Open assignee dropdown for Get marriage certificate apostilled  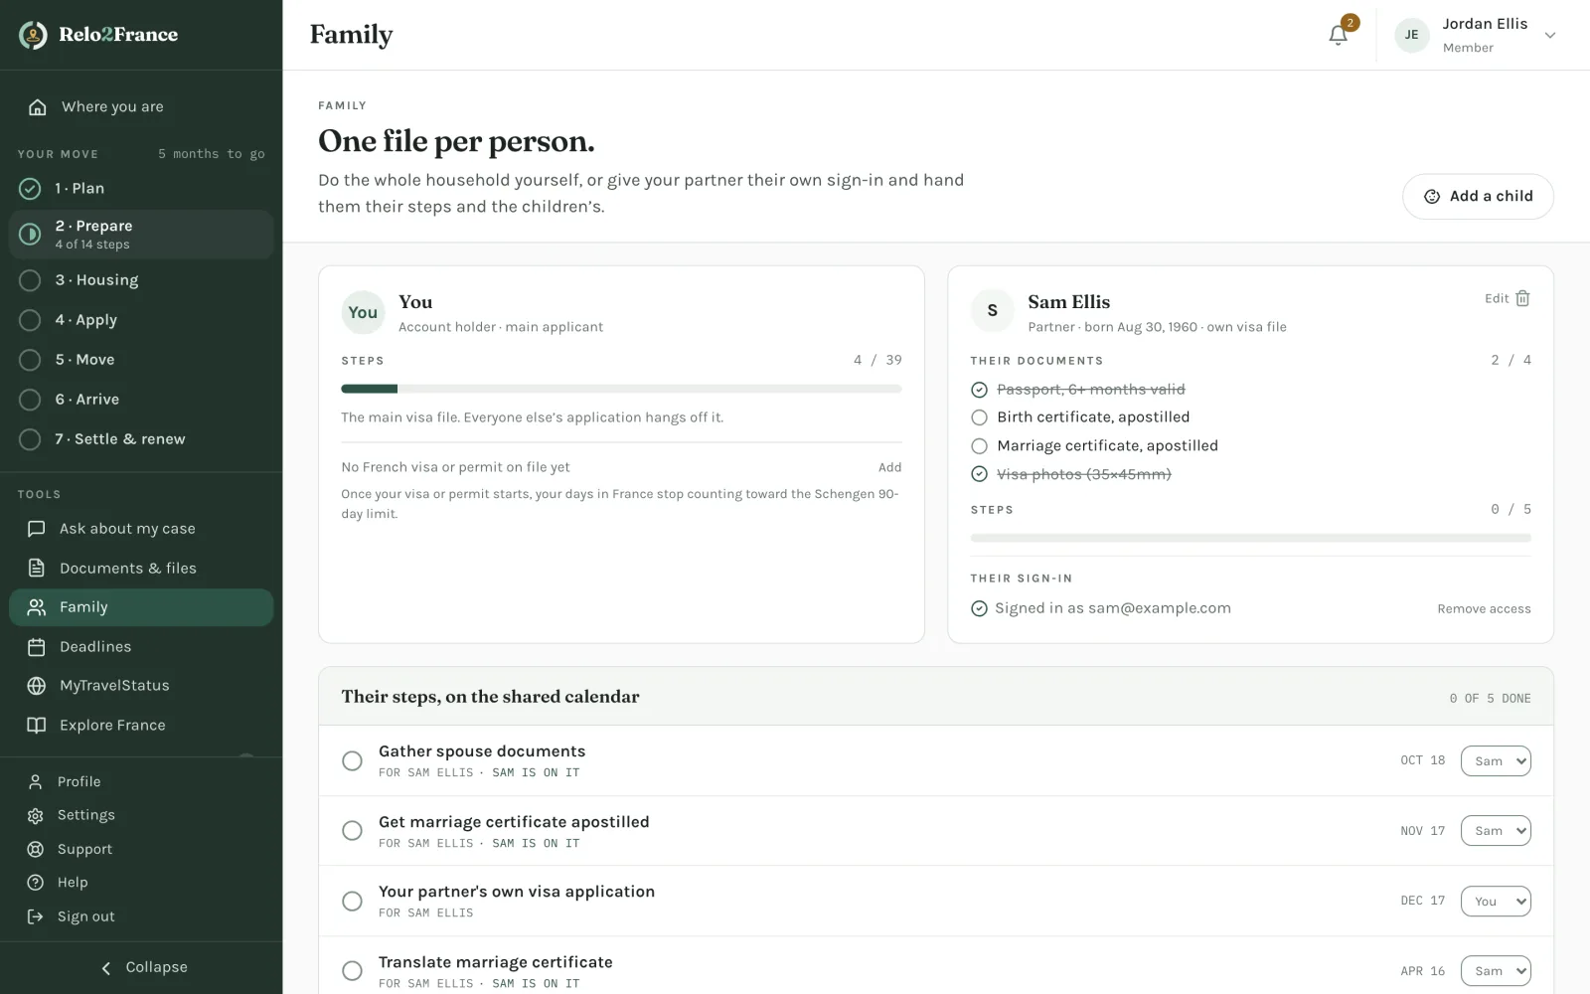(1496, 831)
